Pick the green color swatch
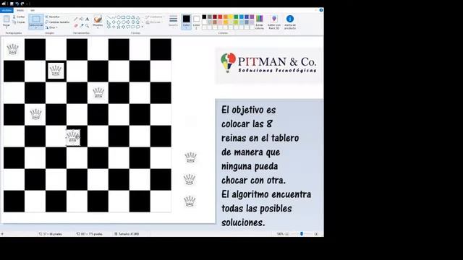463x260 pixels. point(236,17)
